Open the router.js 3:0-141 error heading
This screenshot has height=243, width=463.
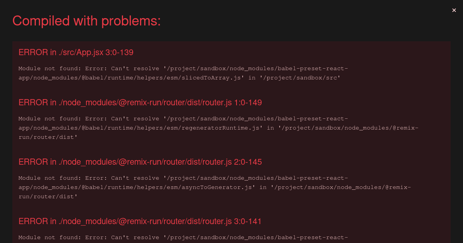point(140,221)
